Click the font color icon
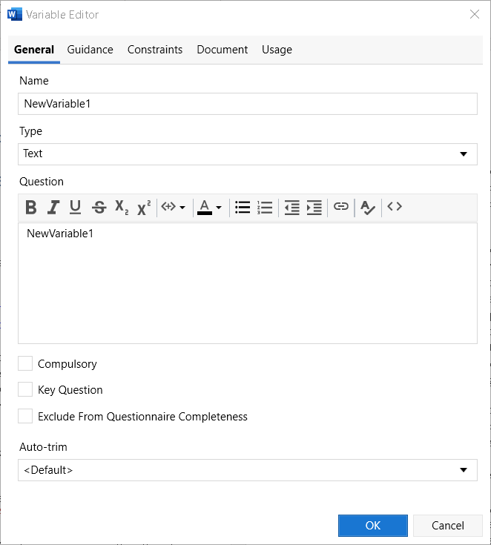The image size is (491, 545). (x=205, y=207)
